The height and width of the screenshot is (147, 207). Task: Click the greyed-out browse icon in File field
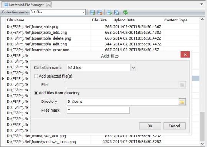(x=182, y=84)
